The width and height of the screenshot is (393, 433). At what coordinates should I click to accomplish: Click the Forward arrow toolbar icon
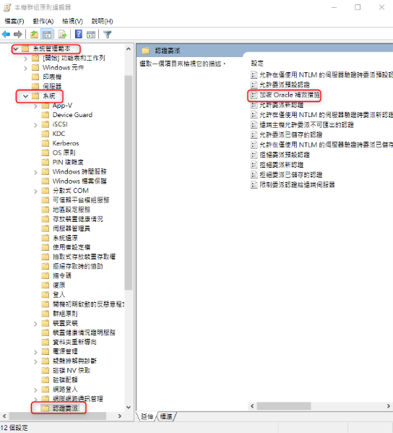(x=18, y=34)
